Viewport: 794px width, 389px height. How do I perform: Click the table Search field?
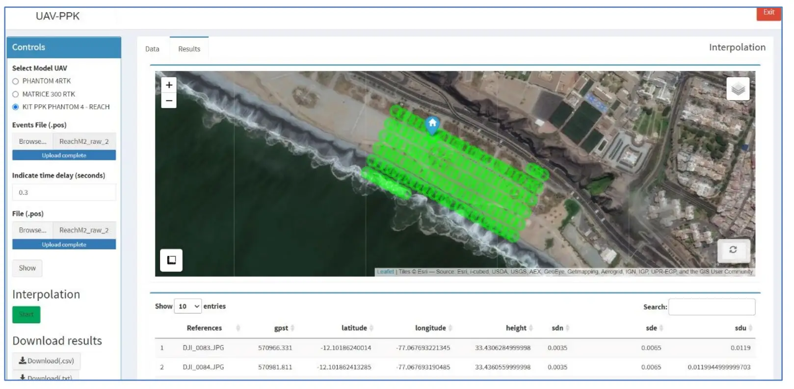point(712,307)
